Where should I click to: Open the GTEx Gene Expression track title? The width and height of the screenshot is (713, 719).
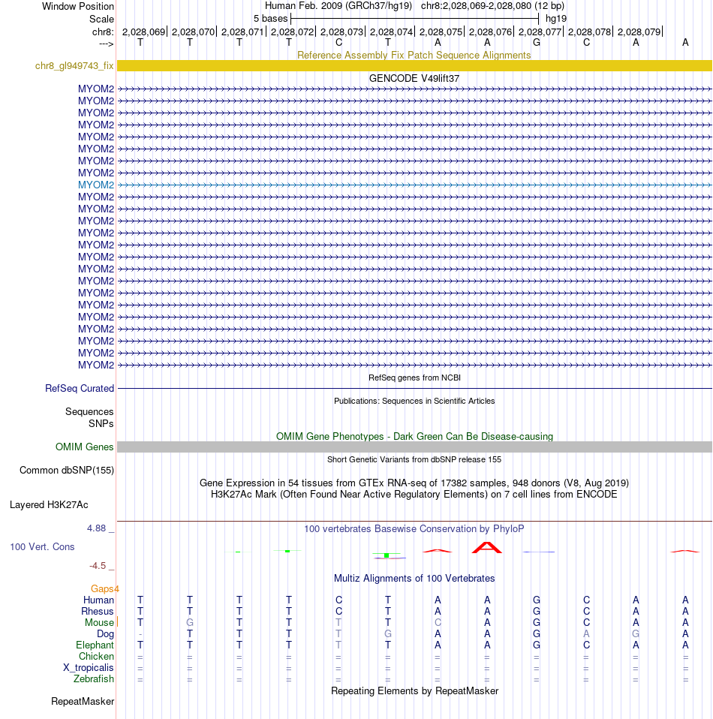click(x=414, y=483)
